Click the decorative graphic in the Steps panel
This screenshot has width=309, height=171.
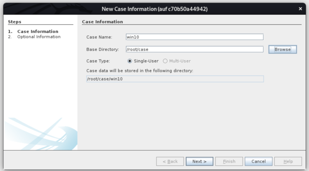coord(39,131)
